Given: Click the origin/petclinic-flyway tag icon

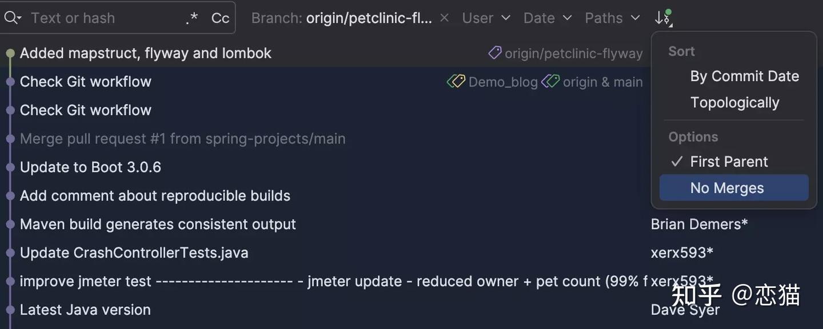Looking at the screenshot, I should [x=494, y=53].
